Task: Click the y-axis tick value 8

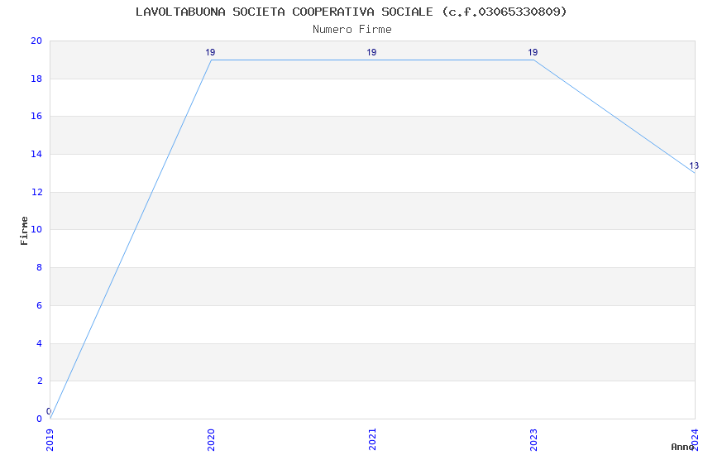Action: pyautogui.click(x=40, y=267)
